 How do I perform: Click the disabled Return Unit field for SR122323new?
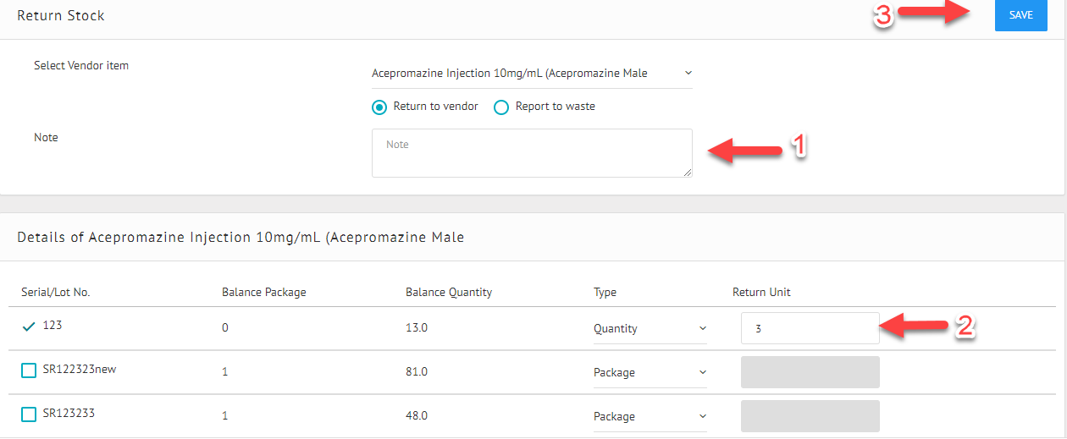(x=810, y=372)
